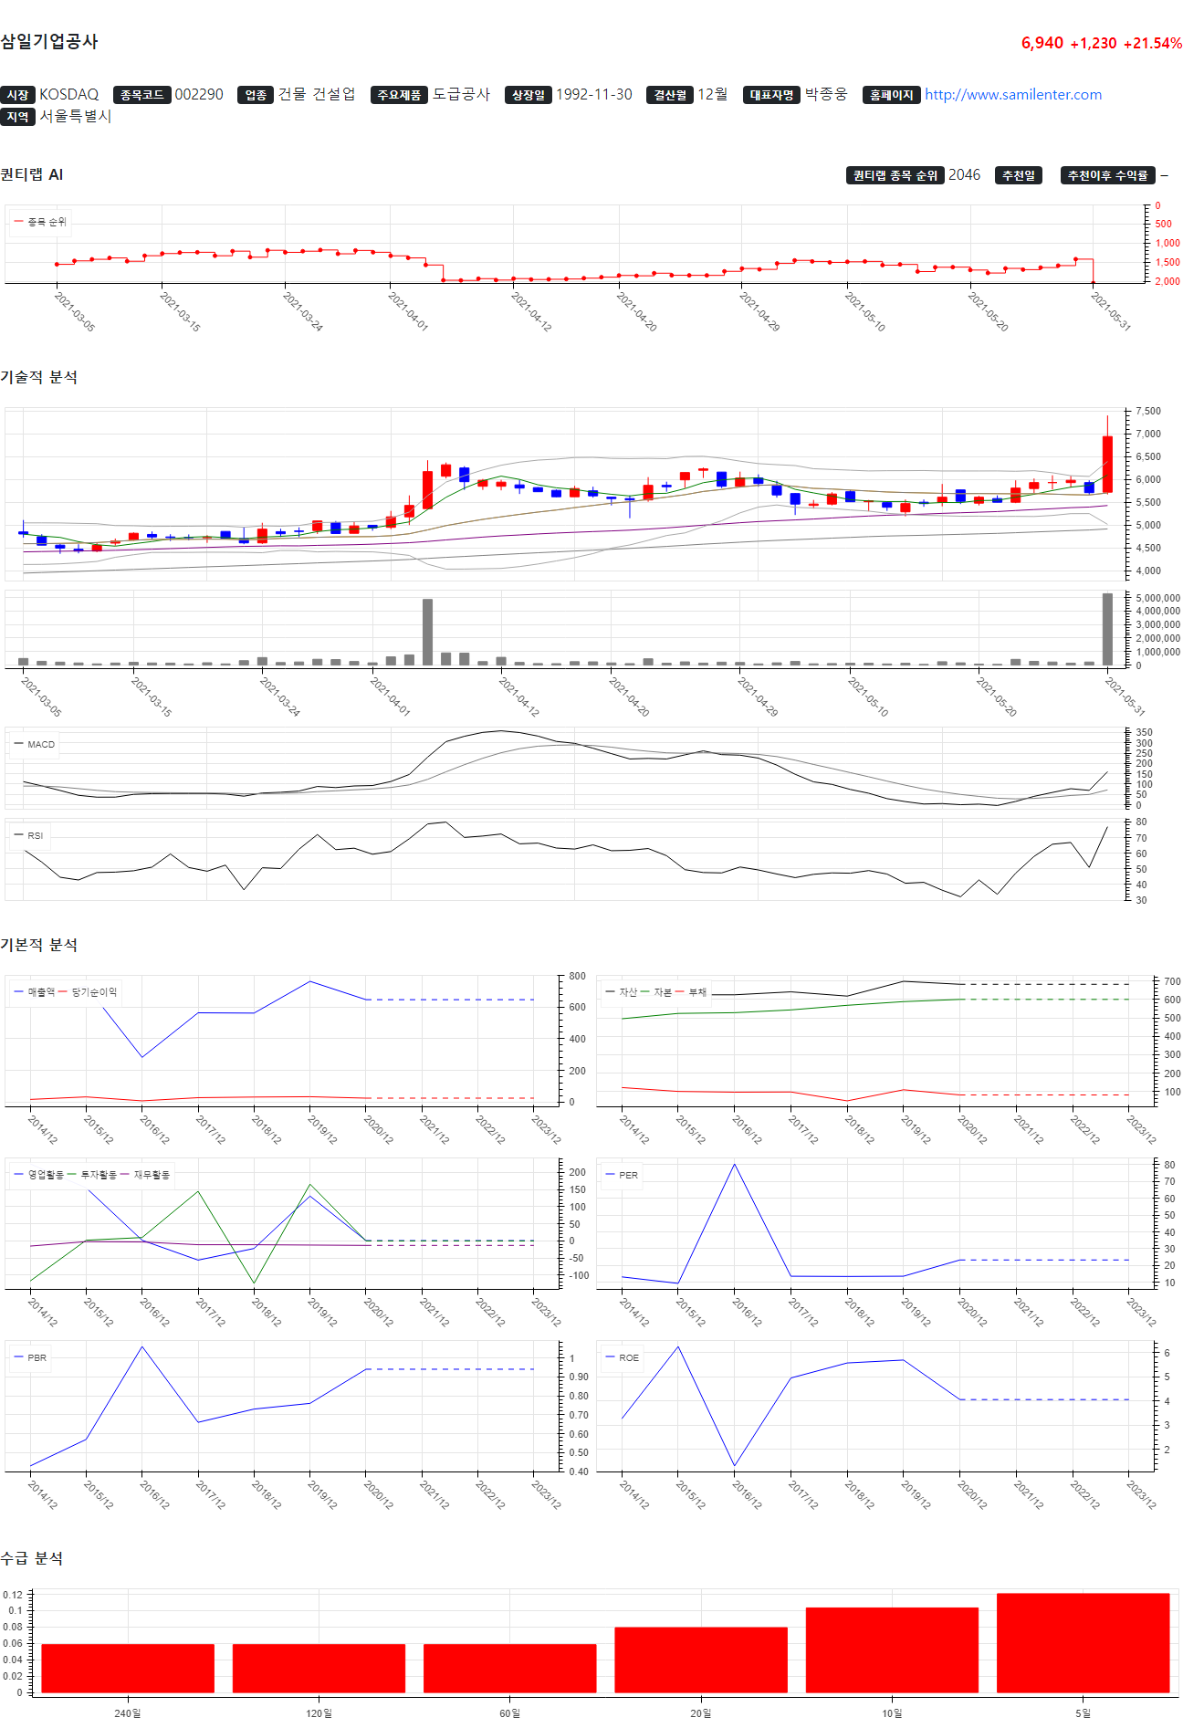Click the ROE chart legend
This screenshot has width=1183, height=1728.
[x=622, y=1357]
